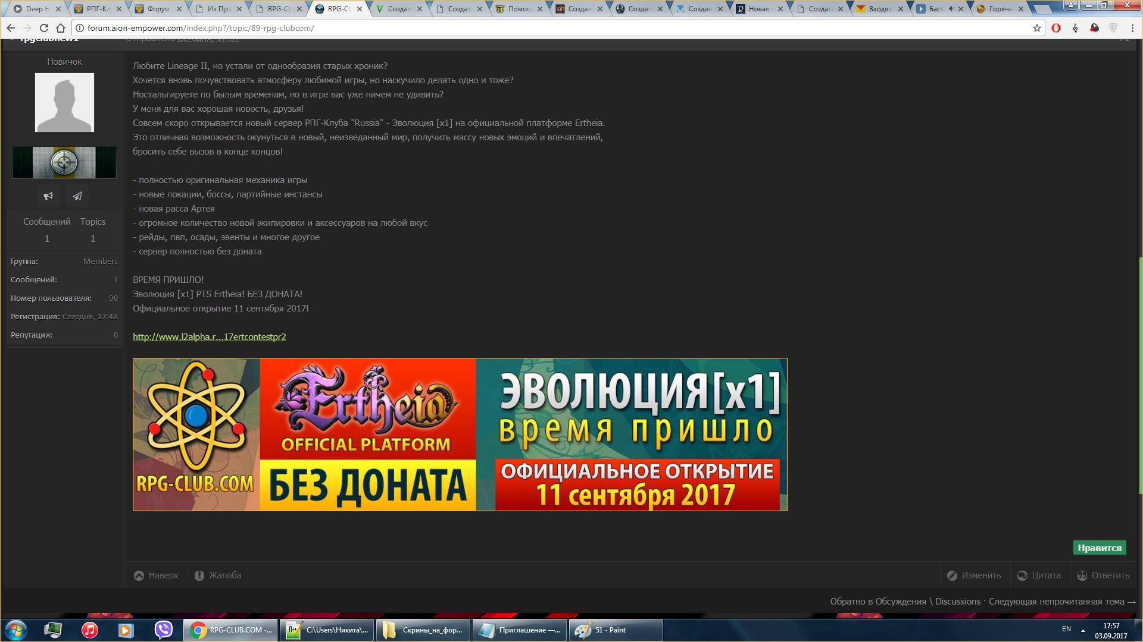Click the paper plane message icon
Viewport: 1143px width, 642px height.
(77, 196)
